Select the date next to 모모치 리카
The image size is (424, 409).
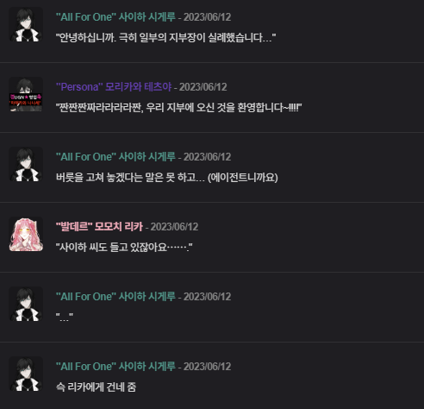174,227
